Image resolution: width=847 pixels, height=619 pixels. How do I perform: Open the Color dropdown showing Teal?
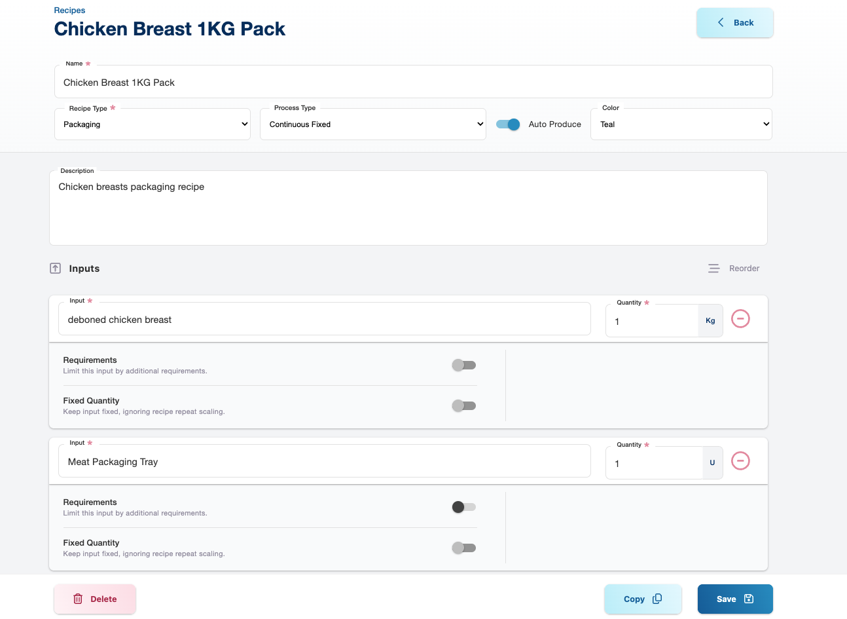click(681, 124)
